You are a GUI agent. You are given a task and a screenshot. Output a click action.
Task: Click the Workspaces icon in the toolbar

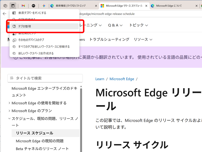[x=5, y=6]
